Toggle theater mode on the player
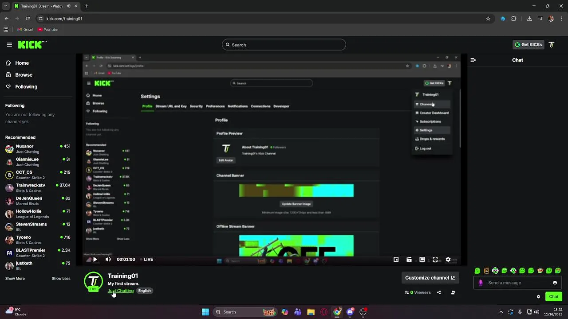This screenshot has height=319, width=568. coord(422,260)
